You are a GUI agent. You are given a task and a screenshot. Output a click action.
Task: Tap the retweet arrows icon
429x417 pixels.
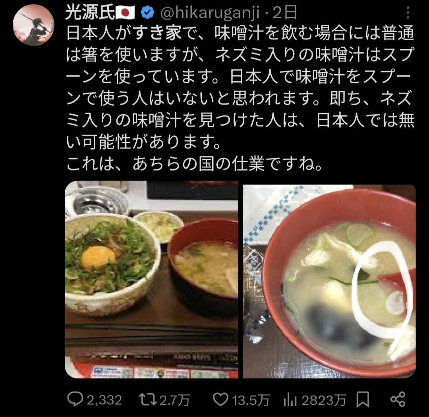[x=147, y=400]
